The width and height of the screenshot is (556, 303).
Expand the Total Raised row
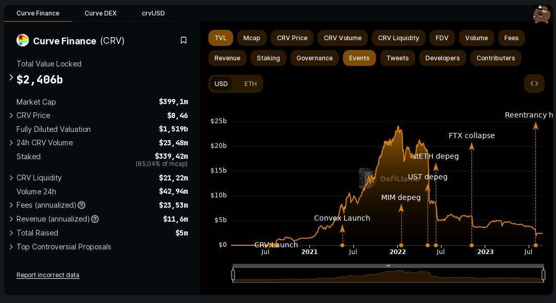pos(11,233)
